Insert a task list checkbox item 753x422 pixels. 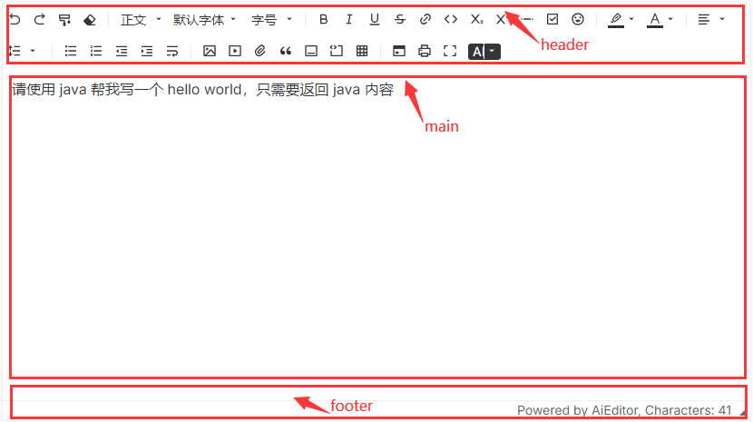[553, 19]
